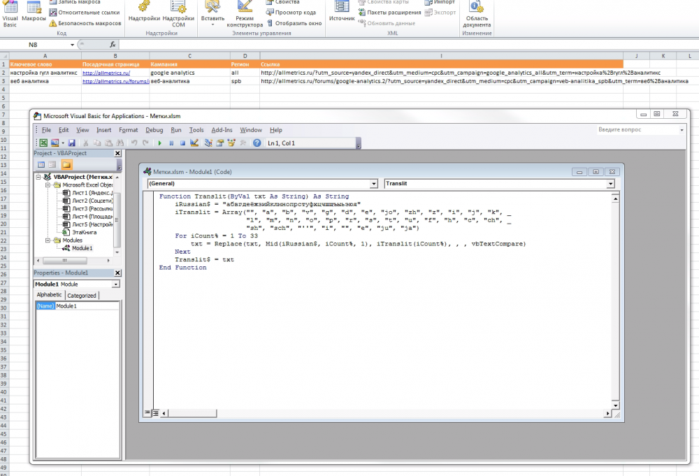This screenshot has width=699, height=476.
Task: Toggle Folders icon in Project panel
Action: (66, 165)
